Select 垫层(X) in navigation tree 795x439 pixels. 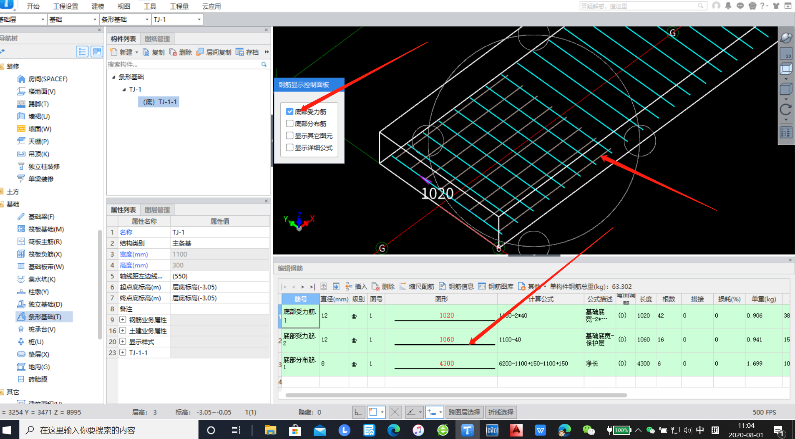[x=33, y=354]
